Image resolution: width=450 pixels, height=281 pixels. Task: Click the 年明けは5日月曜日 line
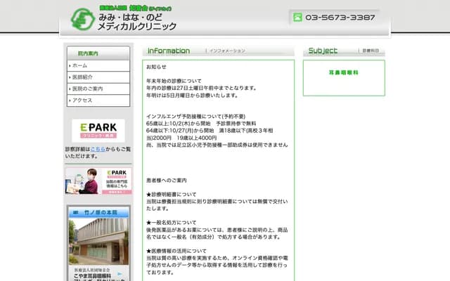(192, 96)
